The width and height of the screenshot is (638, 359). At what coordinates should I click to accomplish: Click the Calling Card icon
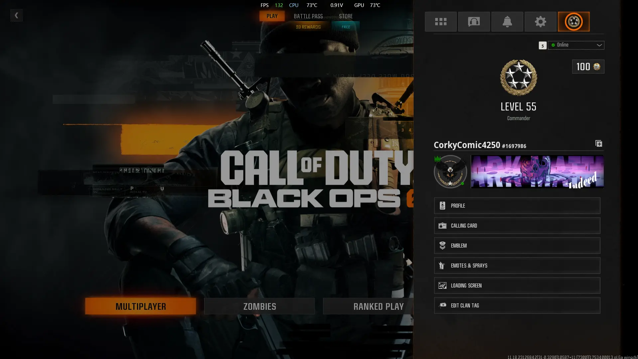tap(442, 226)
